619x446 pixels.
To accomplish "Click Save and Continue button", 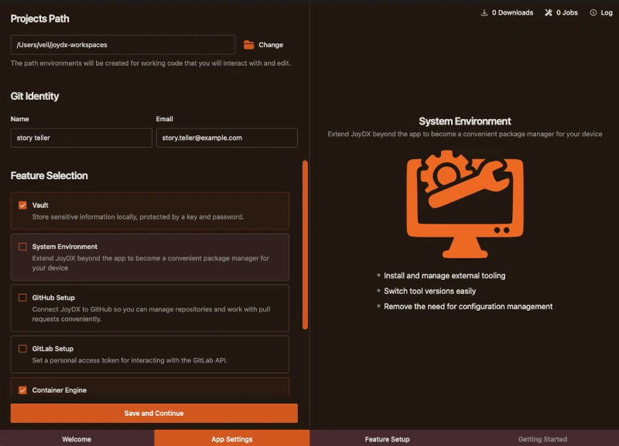I will pyautogui.click(x=154, y=413).
